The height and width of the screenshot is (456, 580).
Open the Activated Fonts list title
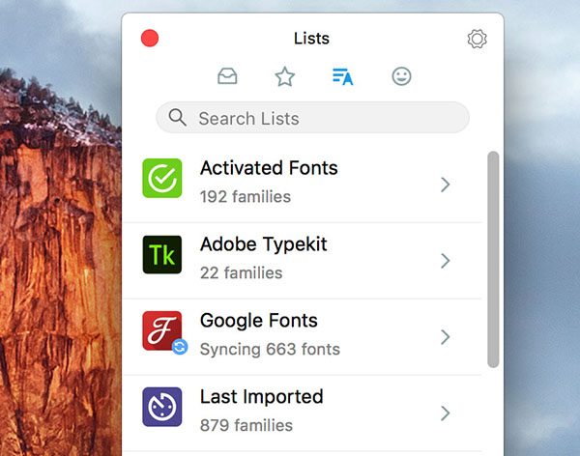pyautogui.click(x=269, y=168)
